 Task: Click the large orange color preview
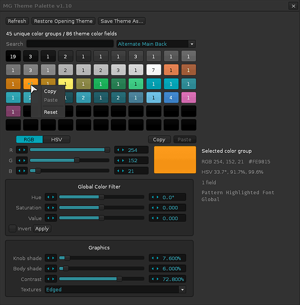(175, 160)
